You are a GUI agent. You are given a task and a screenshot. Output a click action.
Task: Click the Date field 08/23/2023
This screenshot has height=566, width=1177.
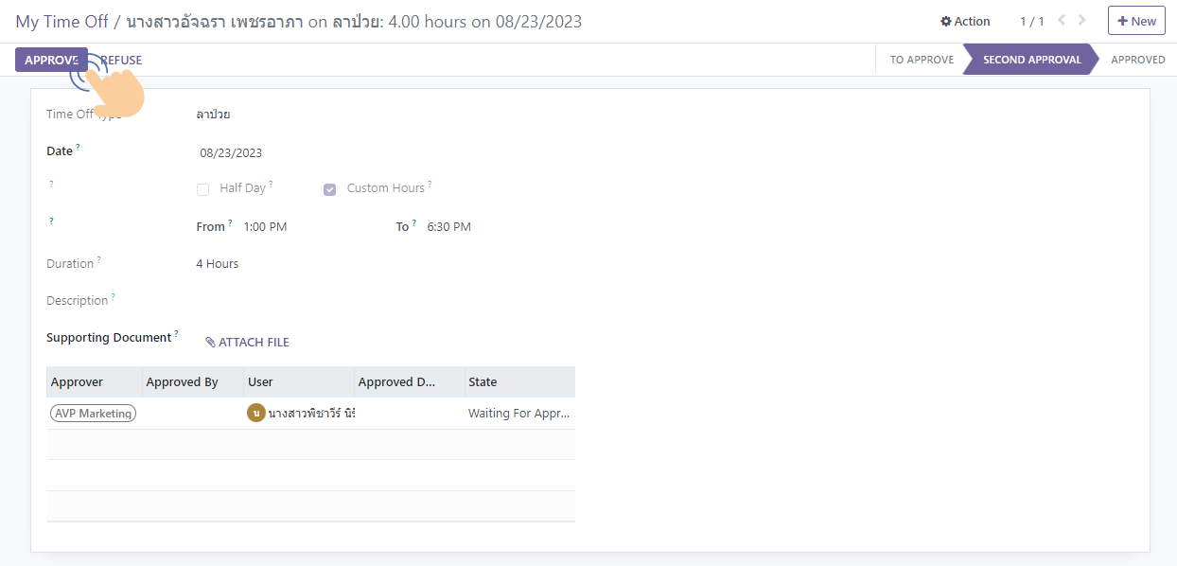(231, 153)
